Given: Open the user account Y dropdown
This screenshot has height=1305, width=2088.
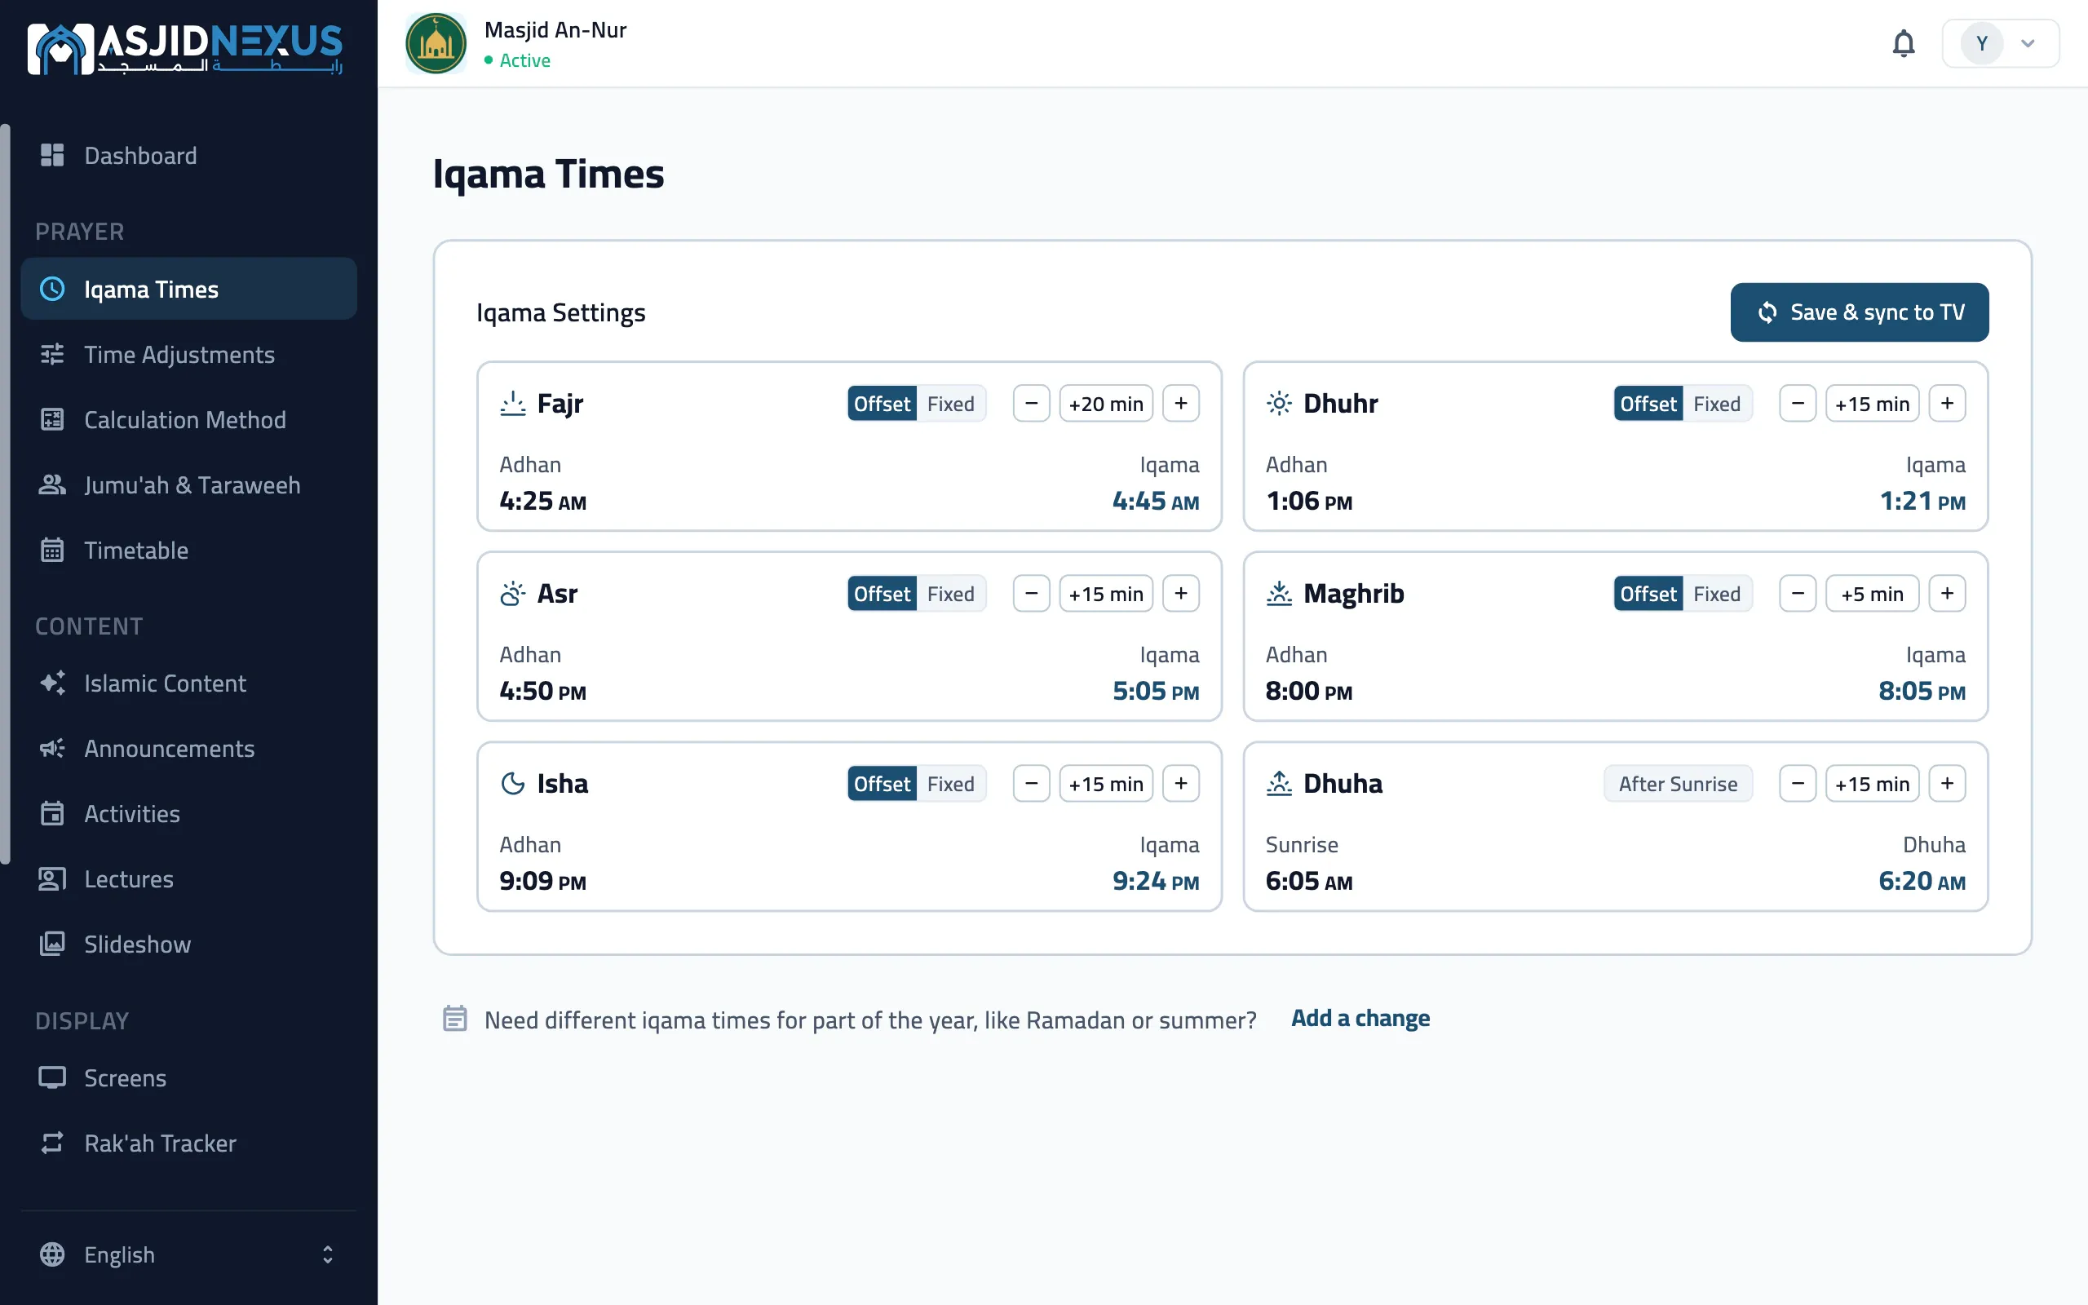Looking at the screenshot, I should coord(2000,43).
